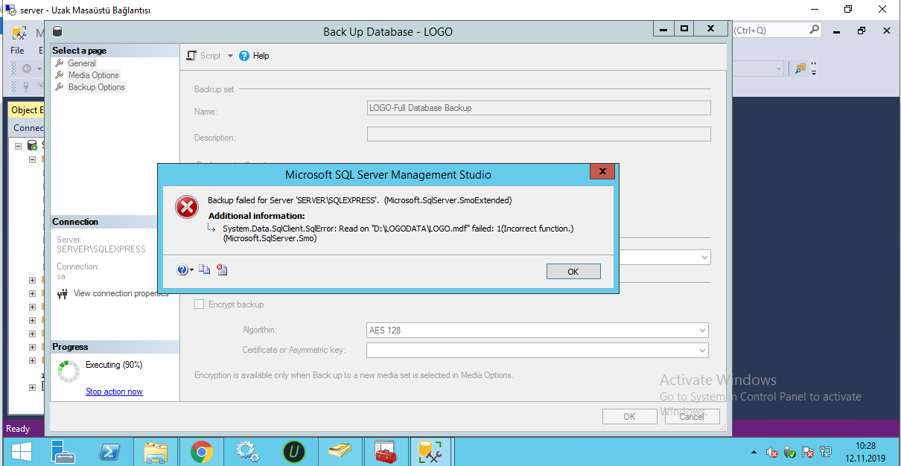This screenshot has width=901, height=466.
Task: Open the Algorithm AES 128 dropdown
Action: [537, 330]
